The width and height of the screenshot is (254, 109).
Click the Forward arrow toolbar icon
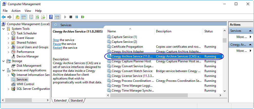[x=9, y=17]
